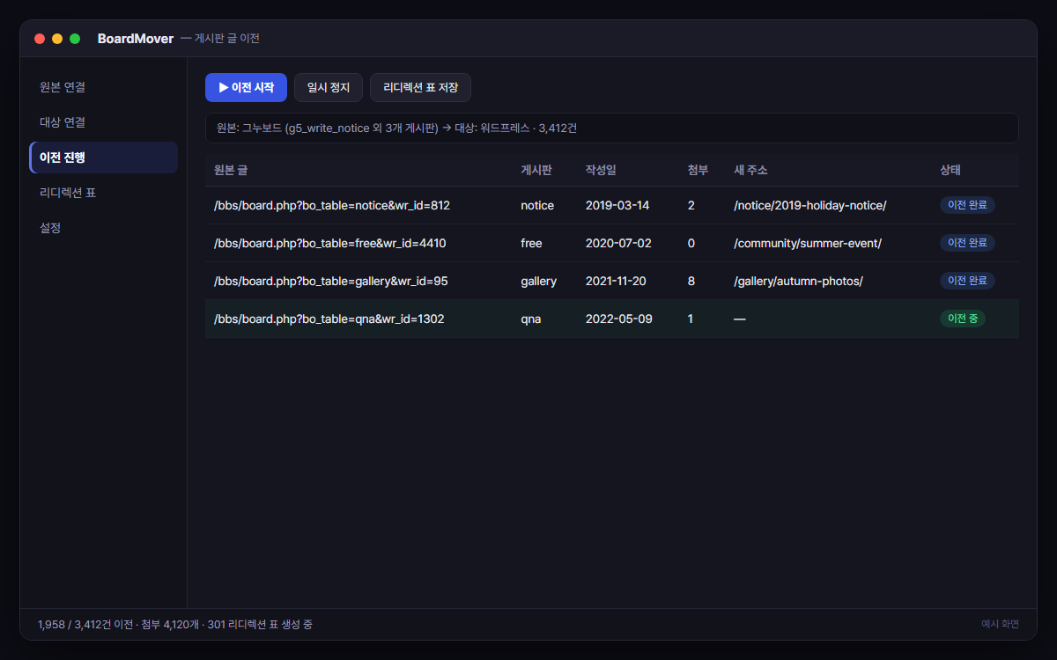Click the 이전 완료 badge in the notice row
This screenshot has height=660, width=1057.
(x=967, y=205)
